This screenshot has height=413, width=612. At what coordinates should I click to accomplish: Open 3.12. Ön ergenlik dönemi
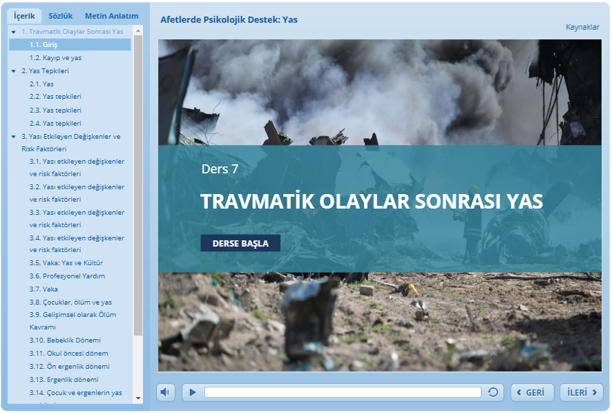70,367
